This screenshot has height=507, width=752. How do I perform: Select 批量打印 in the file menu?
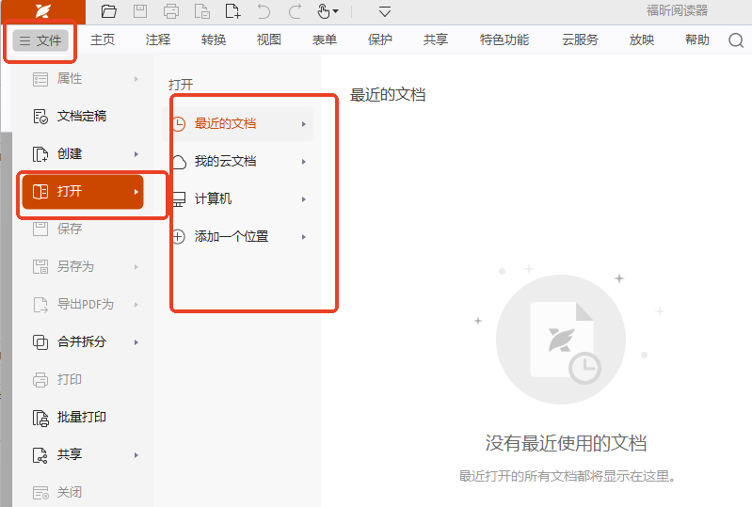(83, 418)
